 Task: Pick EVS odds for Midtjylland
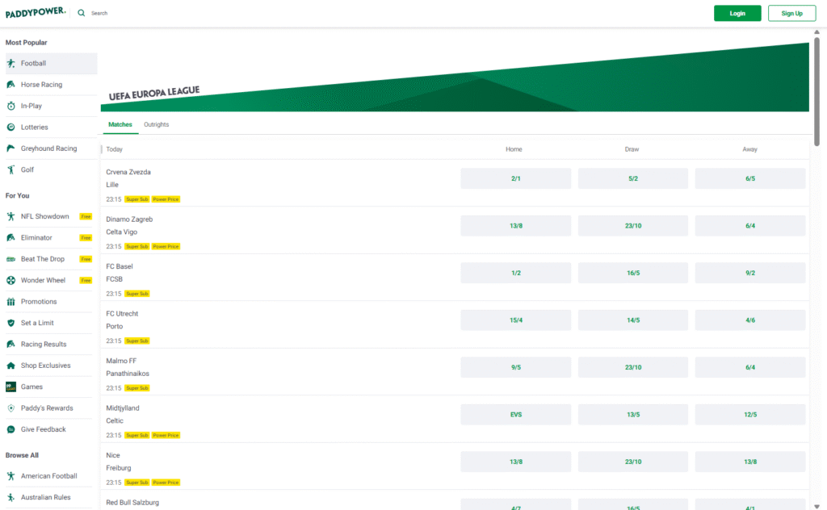(515, 415)
